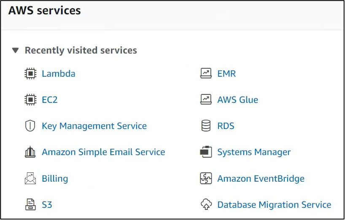345x220 pixels.
Task: Click the Database Migration Service cloud icon
Action: click(206, 205)
